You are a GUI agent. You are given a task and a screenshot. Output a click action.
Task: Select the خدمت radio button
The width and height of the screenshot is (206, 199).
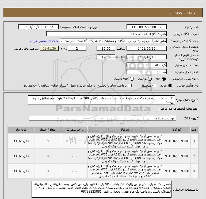[150, 79]
